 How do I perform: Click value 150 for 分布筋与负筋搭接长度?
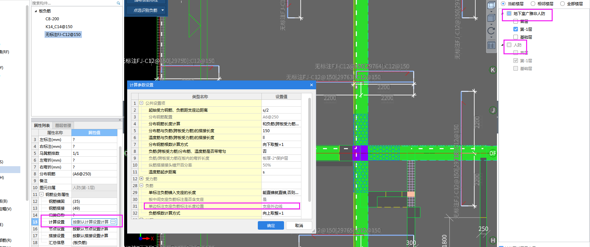[281, 131]
